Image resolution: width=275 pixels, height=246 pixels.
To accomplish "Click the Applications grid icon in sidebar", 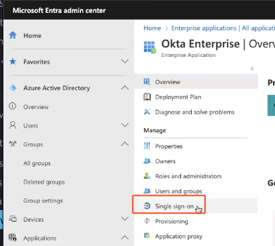I will pos(13,237).
